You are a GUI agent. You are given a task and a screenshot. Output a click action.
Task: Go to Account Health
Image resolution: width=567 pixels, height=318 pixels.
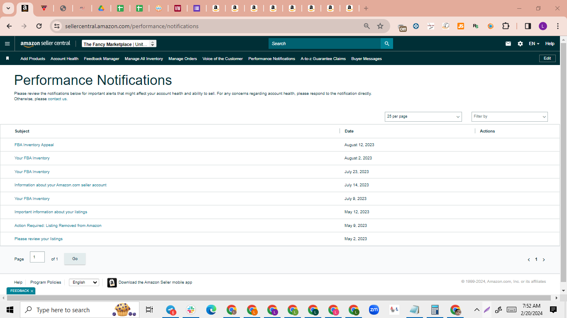coord(64,59)
